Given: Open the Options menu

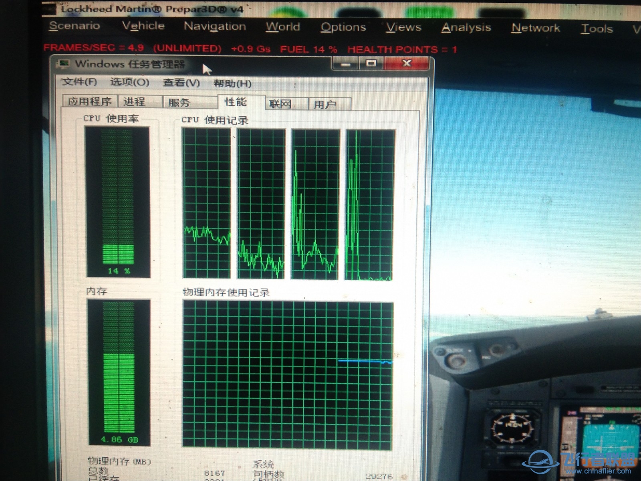Looking at the screenshot, I should pyautogui.click(x=343, y=27).
